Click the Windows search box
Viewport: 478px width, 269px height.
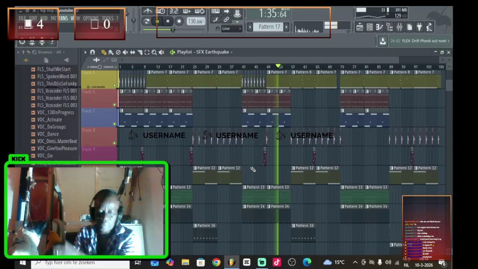pos(80,263)
